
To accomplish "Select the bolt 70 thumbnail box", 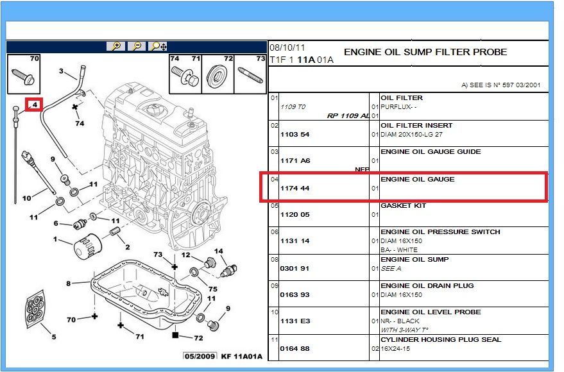I will 24,74.
